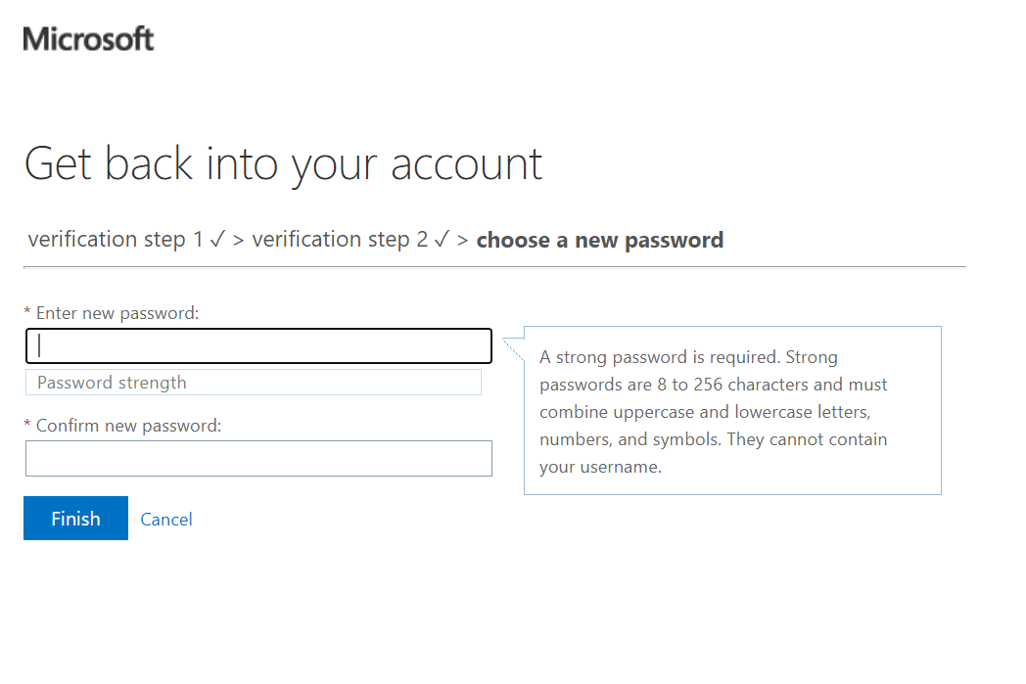Select the verification step 2 breadcrumb
This screenshot has width=1026, height=684.
tap(343, 238)
